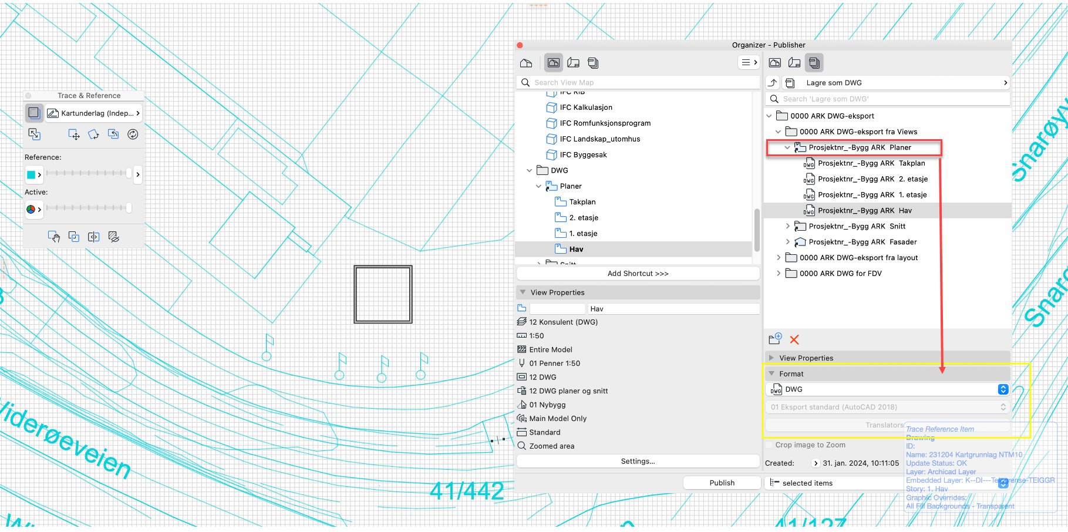The image size is (1068, 532).
Task: Collapse the Format section triangle
Action: [x=771, y=373]
